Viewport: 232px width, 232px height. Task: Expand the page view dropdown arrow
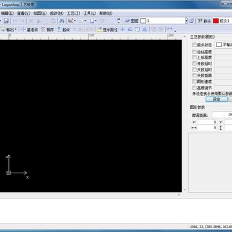coord(96,21)
